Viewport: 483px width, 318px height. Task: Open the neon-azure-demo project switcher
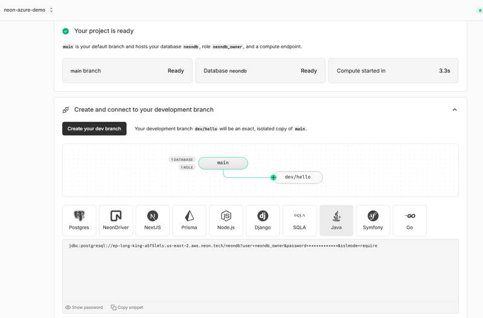[28, 10]
